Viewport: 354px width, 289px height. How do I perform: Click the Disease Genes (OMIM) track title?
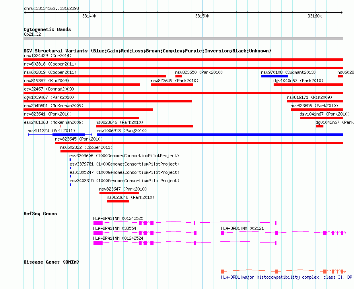[x=51, y=262]
